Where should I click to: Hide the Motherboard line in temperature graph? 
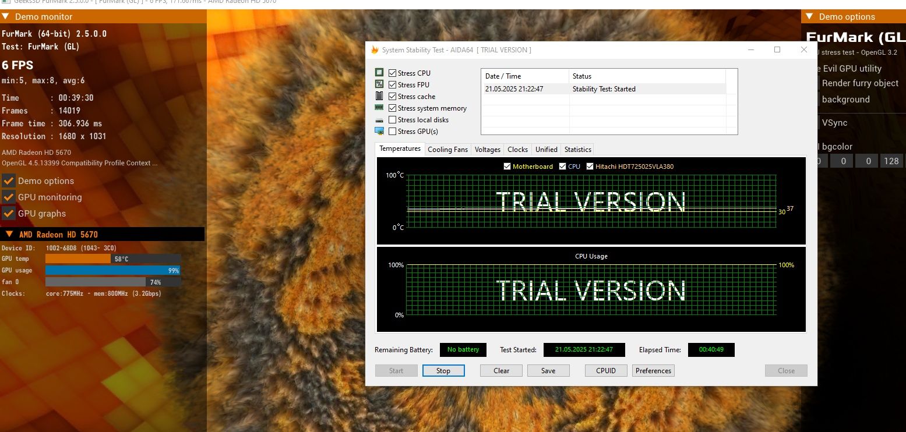(x=507, y=167)
